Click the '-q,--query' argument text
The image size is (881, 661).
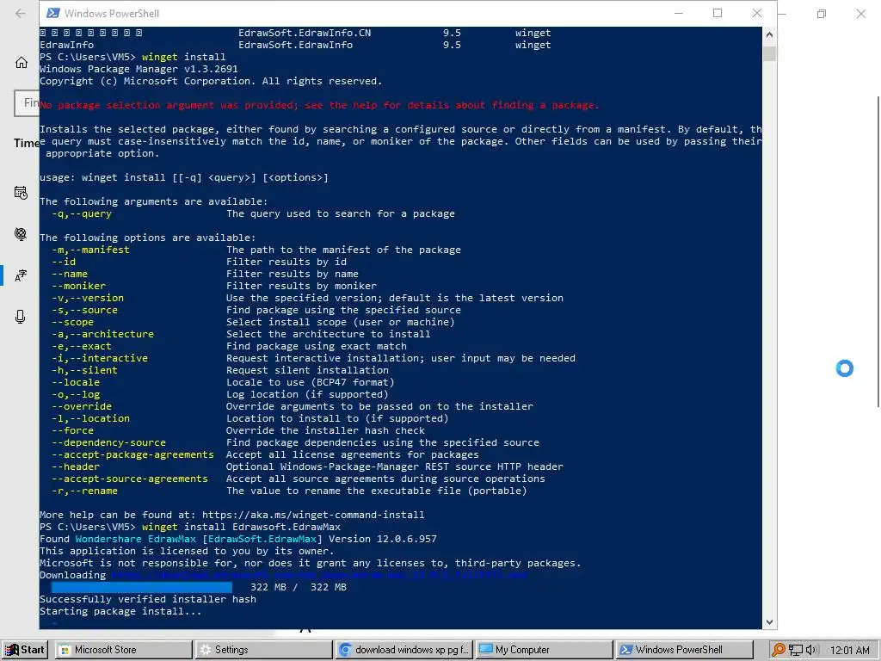(82, 213)
